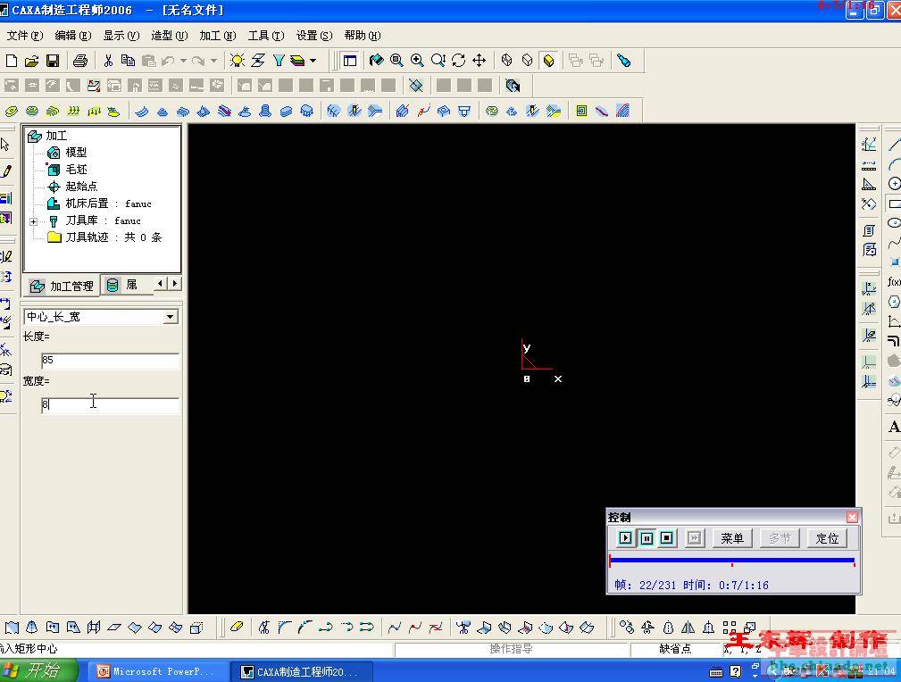Pause the playback in control panel
Screen dimensions: 901x682
(x=647, y=538)
